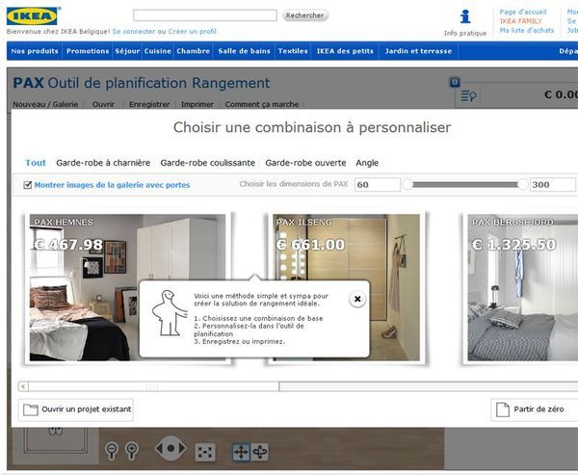Open IKEA des petits navigation item
578x475 pixels.
[x=345, y=51]
